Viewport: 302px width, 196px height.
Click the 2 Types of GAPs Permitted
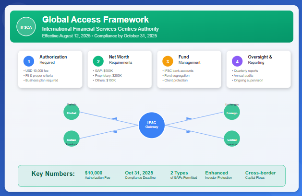coord(183,175)
